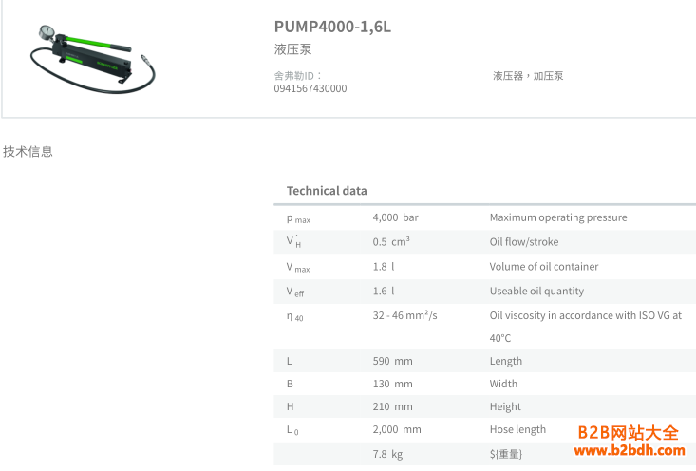Screen dimensions: 696x471
Task: Select the Volume of oil container row
Action: click(484, 267)
